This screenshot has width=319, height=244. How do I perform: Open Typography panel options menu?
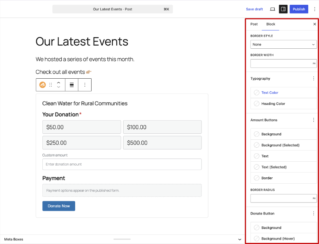(313, 78)
